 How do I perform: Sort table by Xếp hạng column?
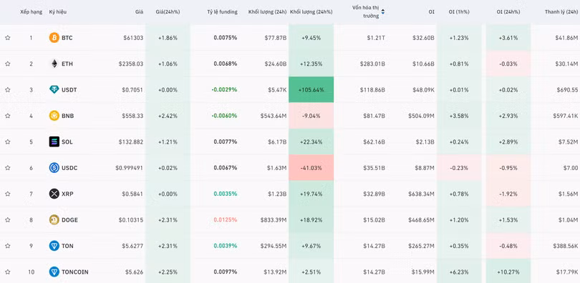point(31,12)
